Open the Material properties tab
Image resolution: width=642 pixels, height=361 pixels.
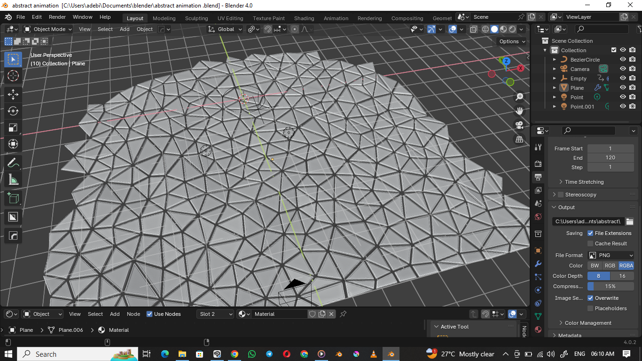point(539,330)
